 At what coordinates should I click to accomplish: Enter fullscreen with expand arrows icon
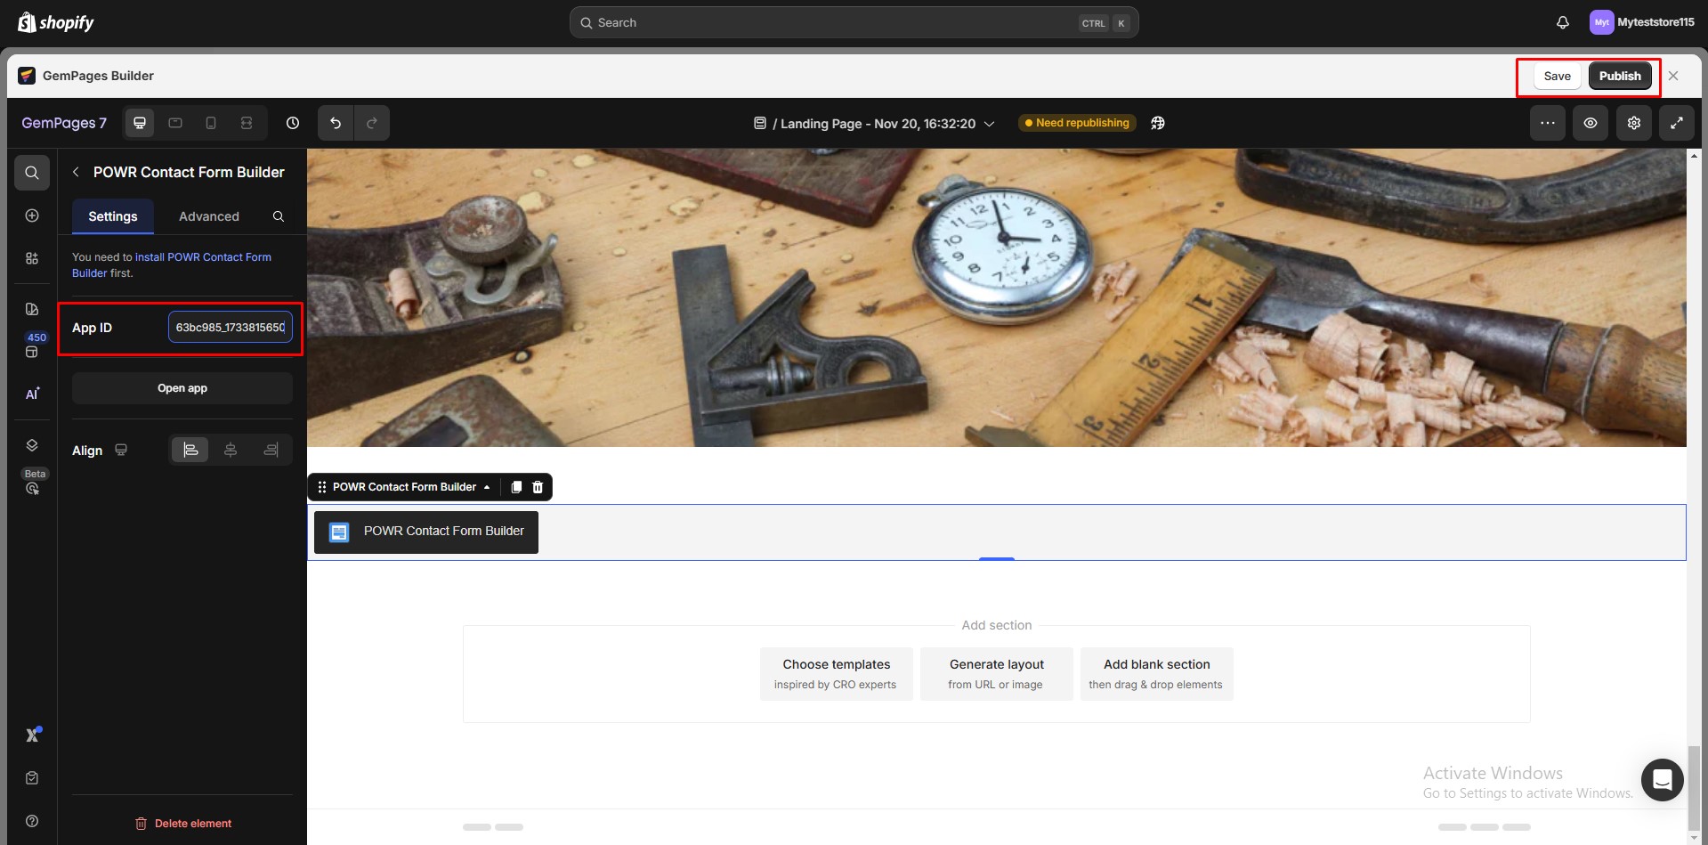click(1676, 123)
